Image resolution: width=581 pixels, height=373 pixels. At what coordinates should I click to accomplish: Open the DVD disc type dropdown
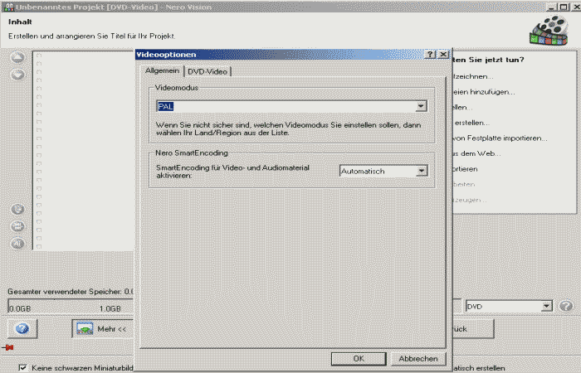coord(545,307)
